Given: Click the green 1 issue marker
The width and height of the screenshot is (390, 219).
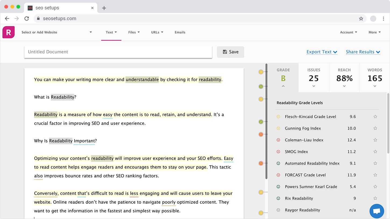Looking at the screenshot, I should point(261,86).
